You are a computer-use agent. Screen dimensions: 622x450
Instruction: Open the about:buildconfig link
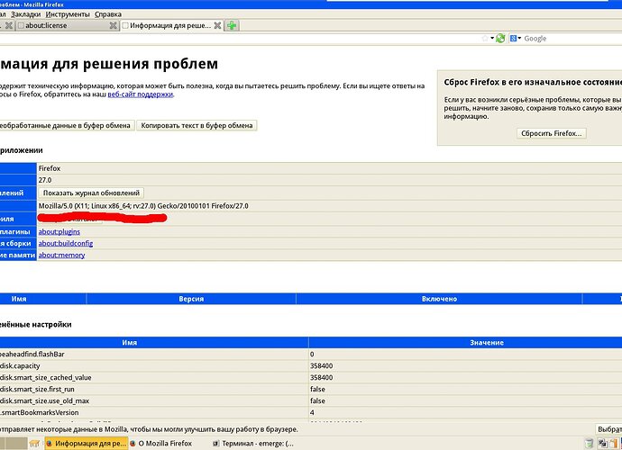coord(66,243)
